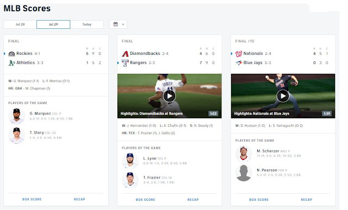The width and height of the screenshot is (348, 210).
Task: Click the Athletics team logo
Action: pos(11,63)
